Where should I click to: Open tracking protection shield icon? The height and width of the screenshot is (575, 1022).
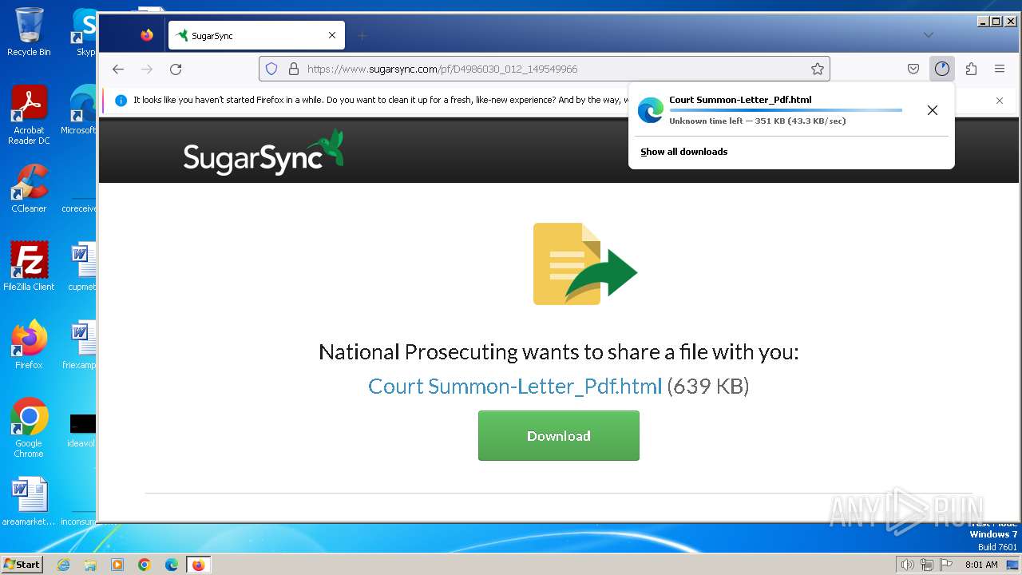[x=271, y=69]
